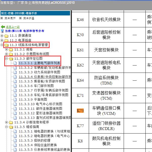This screenshot has width=152, height=152.
Task: Open 11.3.3.7 行李厢/车辆后部件视图
Action: [44, 90]
